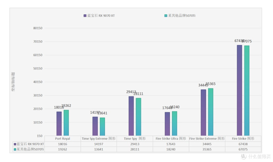
Task: Select the teal Fire Strike Extreme bar
Action: tap(211, 112)
